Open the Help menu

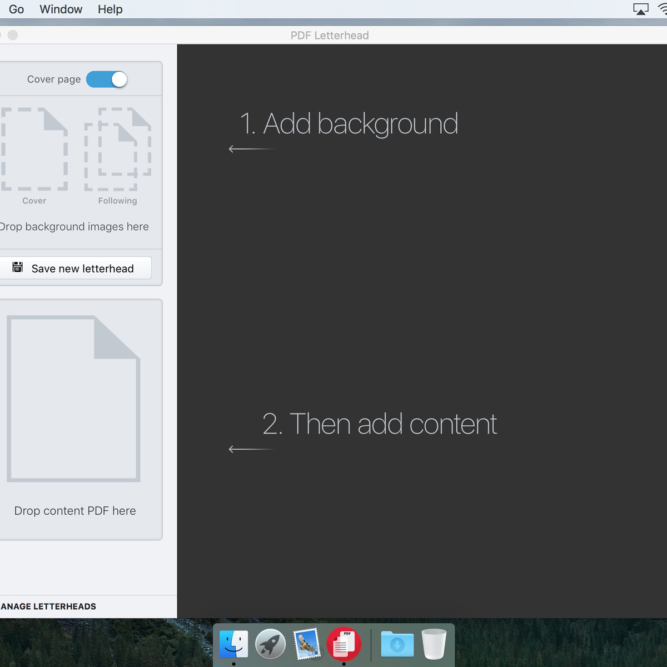[x=110, y=9]
